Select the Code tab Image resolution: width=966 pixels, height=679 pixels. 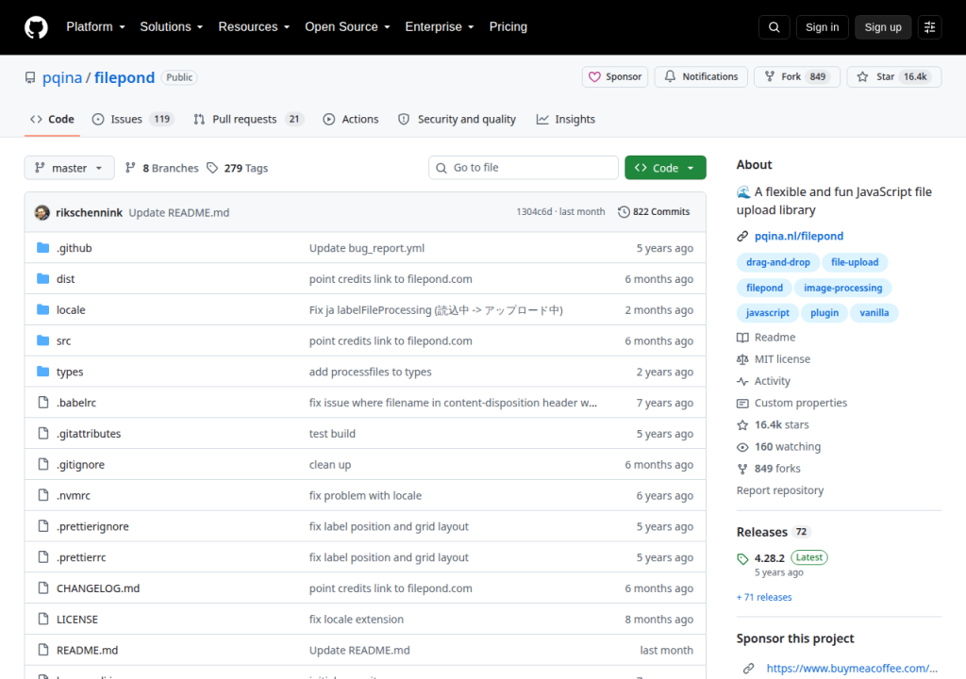[53, 119]
